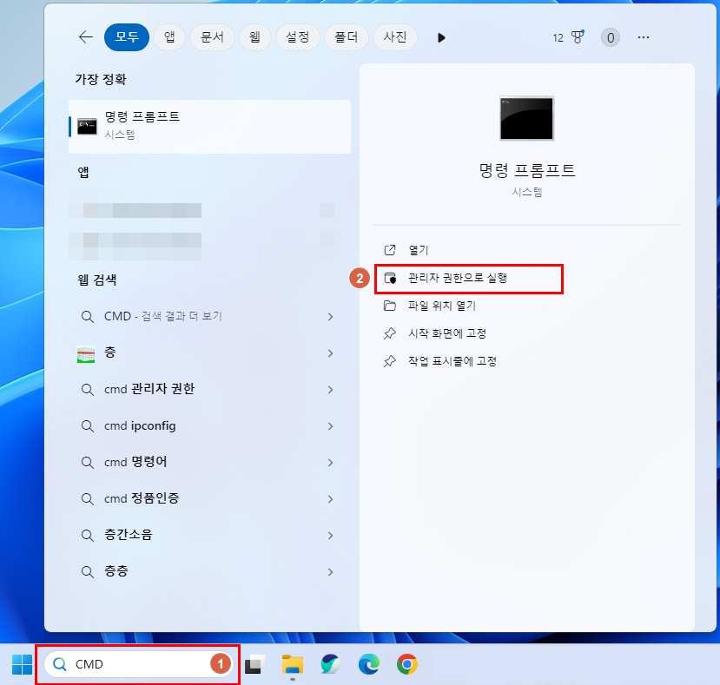Open the Command Prompt app icon

[x=527, y=119]
